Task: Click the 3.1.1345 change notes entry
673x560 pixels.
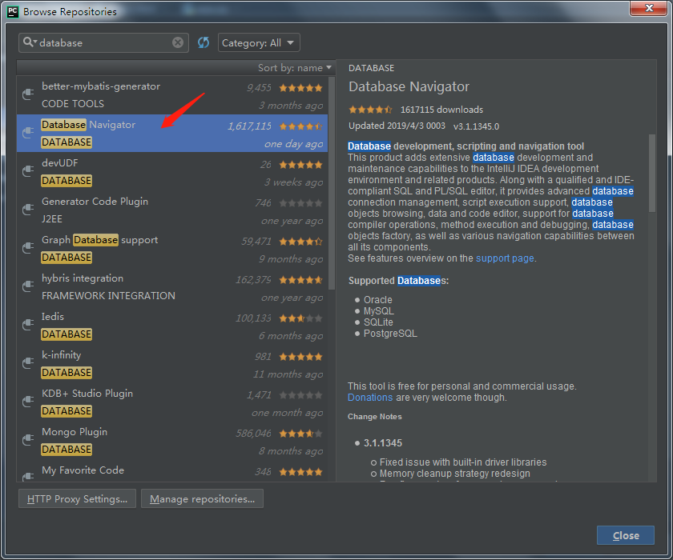Action: (x=383, y=443)
